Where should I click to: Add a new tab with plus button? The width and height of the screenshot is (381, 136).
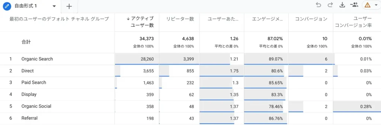[x=69, y=6]
